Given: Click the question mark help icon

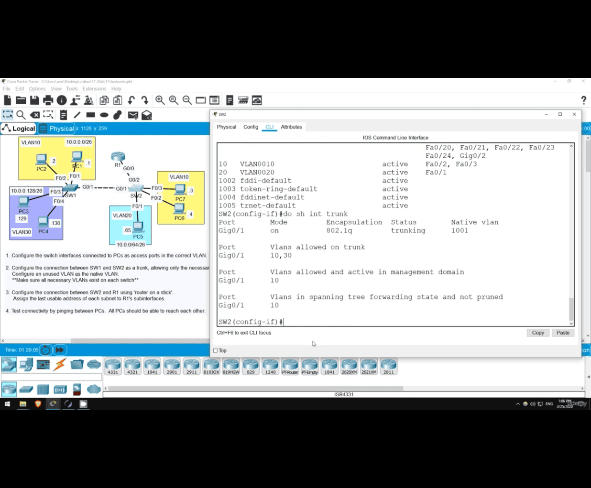Looking at the screenshot, I should point(583,100).
